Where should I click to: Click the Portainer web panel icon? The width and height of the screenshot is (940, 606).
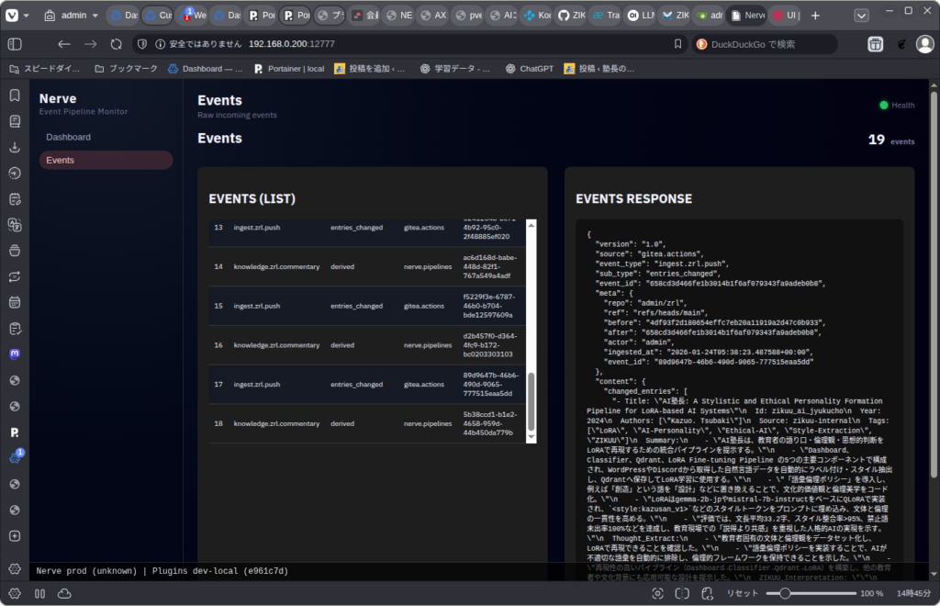[x=15, y=432]
